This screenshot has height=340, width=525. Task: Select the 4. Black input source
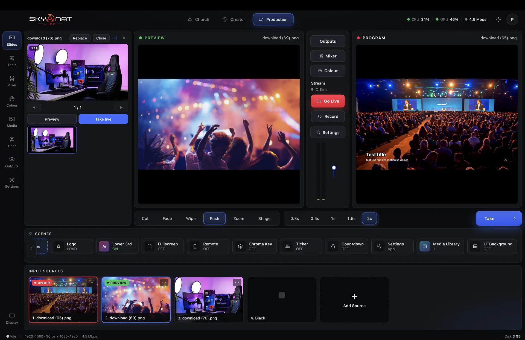point(281,300)
